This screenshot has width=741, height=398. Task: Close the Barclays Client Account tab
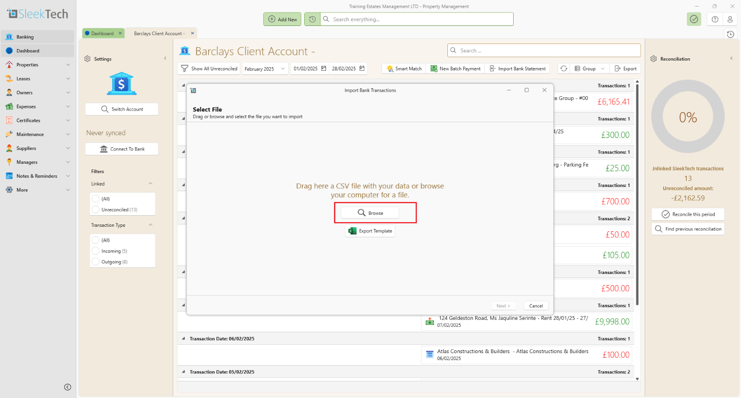(193, 33)
